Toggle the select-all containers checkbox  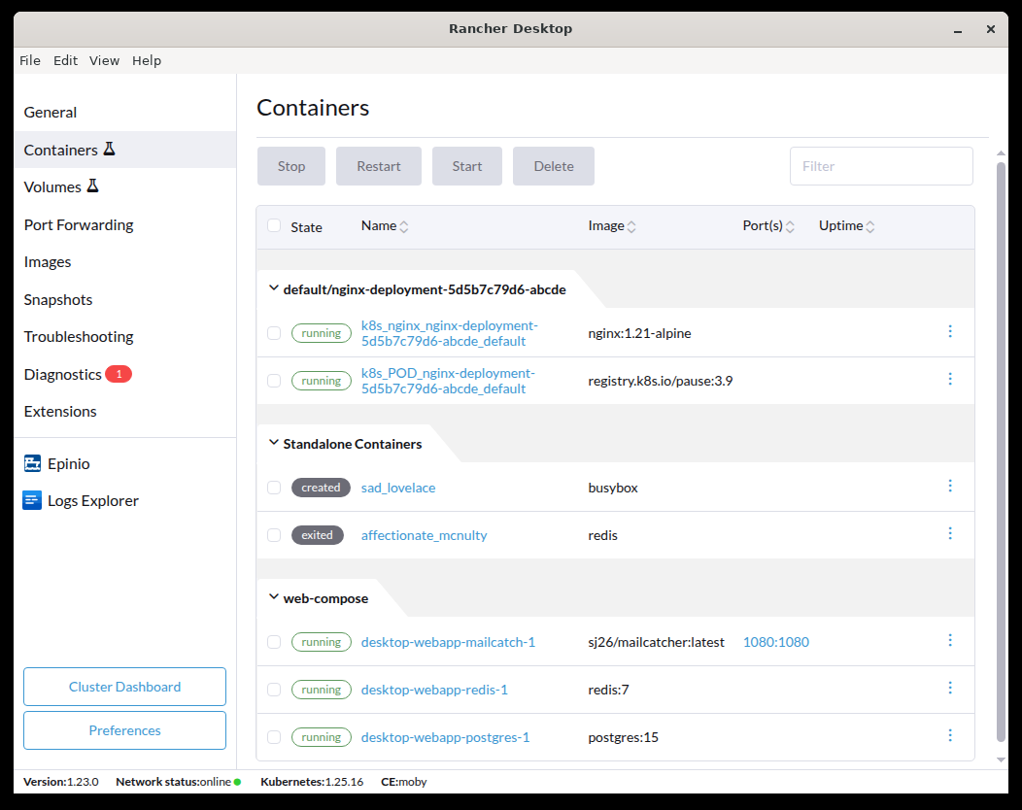pos(274,225)
